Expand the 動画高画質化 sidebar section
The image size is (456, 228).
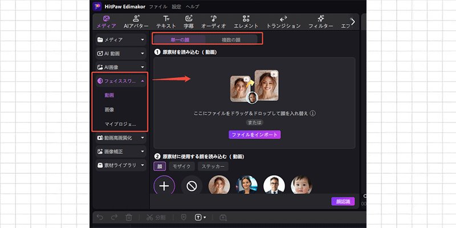(x=121, y=138)
